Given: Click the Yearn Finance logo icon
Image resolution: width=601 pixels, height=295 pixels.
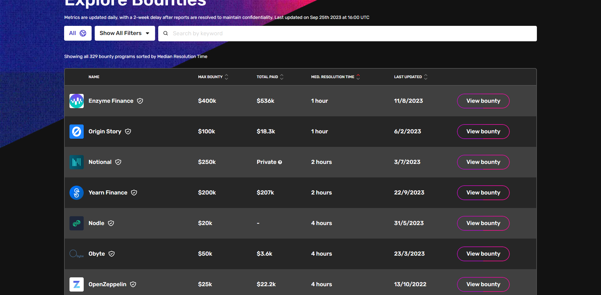Looking at the screenshot, I should coord(76,193).
